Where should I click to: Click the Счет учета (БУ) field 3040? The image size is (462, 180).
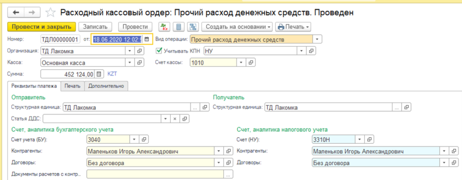109,139
